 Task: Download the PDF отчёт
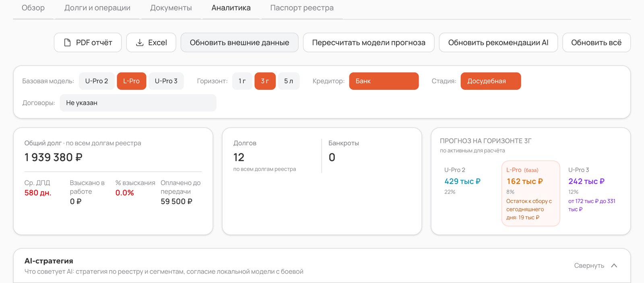tap(88, 42)
